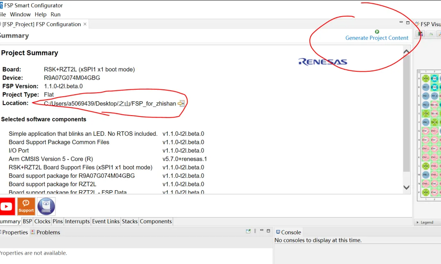Click the Renesas logo

[x=322, y=62]
